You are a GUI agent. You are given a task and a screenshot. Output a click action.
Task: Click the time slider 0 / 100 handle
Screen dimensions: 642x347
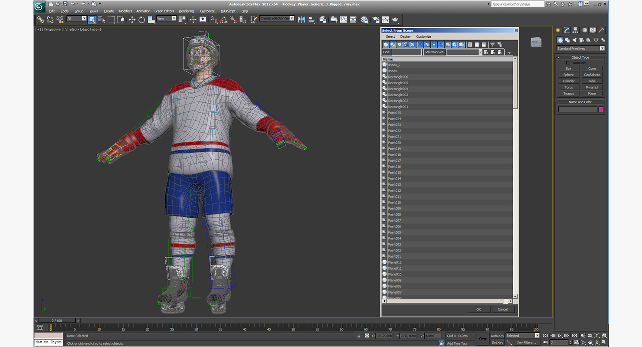coord(56,321)
